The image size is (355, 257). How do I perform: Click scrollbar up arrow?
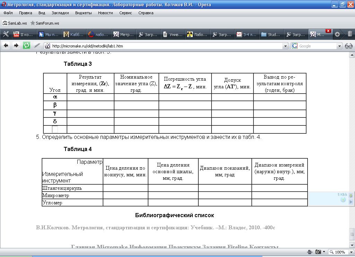click(x=352, y=55)
